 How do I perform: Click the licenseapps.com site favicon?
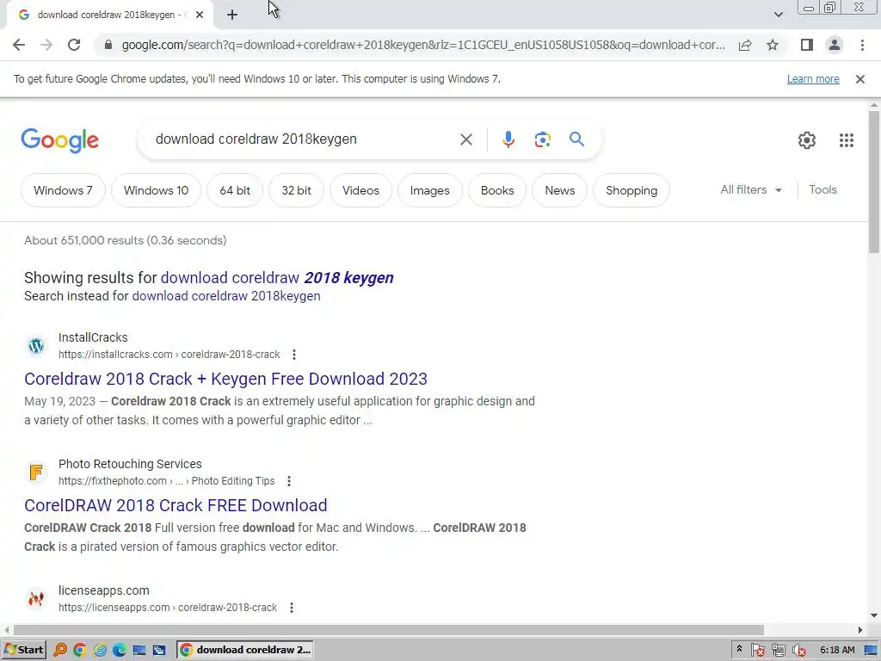coord(36,599)
